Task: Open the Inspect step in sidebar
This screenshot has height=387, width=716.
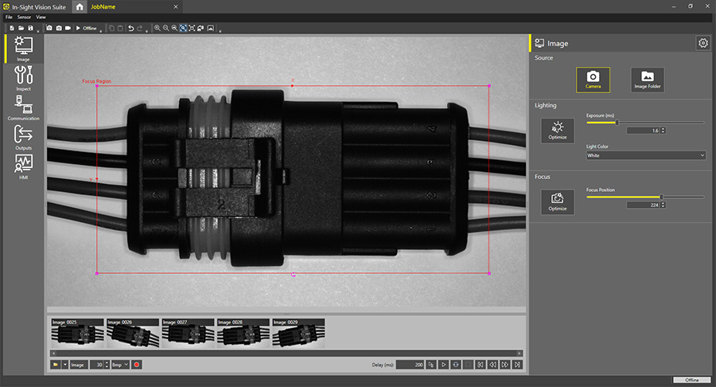Action: (23, 79)
